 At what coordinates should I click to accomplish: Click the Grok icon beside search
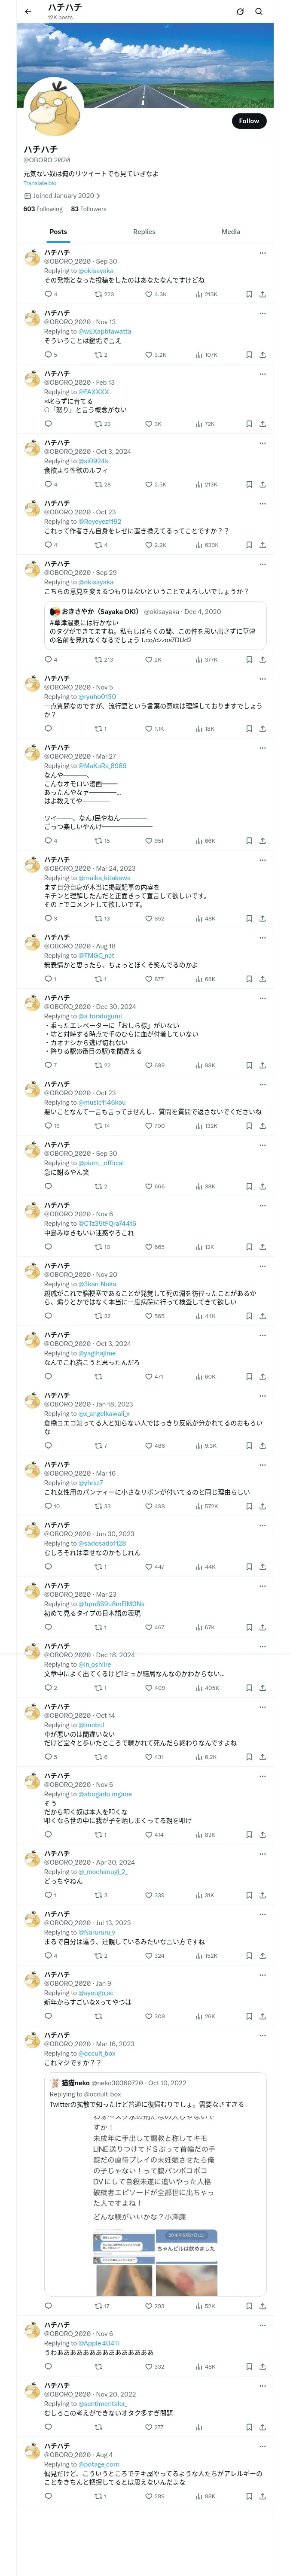tap(240, 12)
